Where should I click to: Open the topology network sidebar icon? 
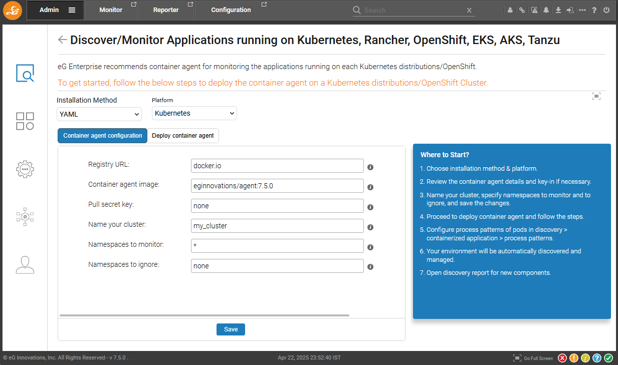click(25, 216)
